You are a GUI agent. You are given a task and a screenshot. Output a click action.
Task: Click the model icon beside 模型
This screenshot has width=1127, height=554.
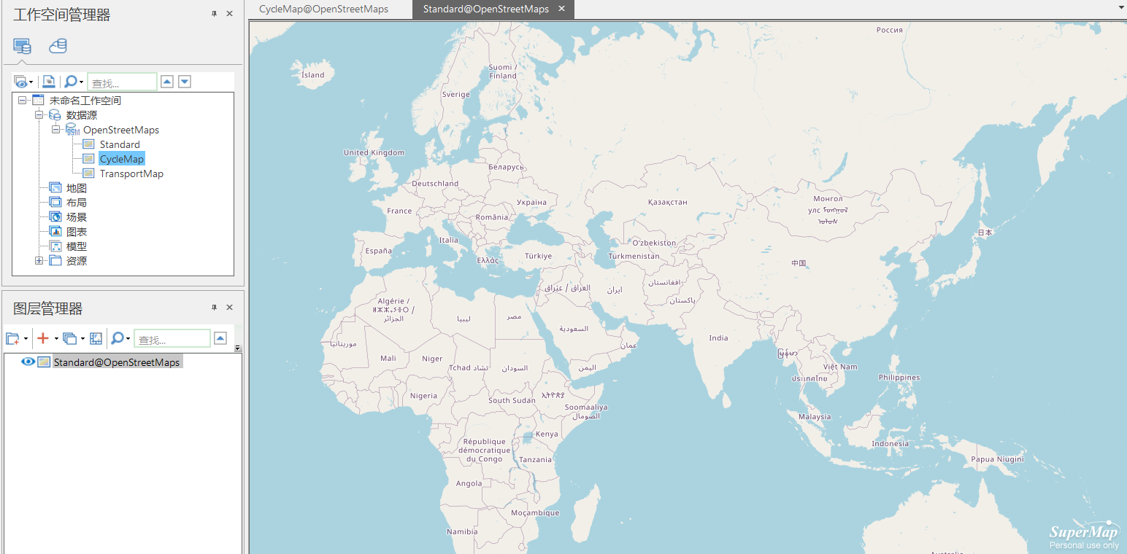(55, 246)
